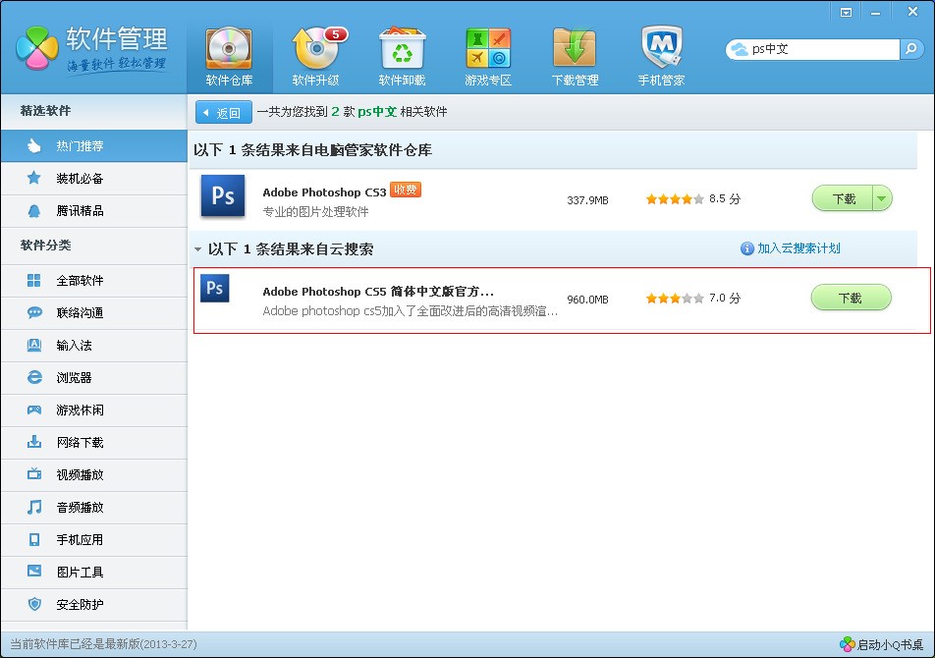Open the 软件升级 software upgrade icon
This screenshot has width=935, height=658.
(315, 49)
